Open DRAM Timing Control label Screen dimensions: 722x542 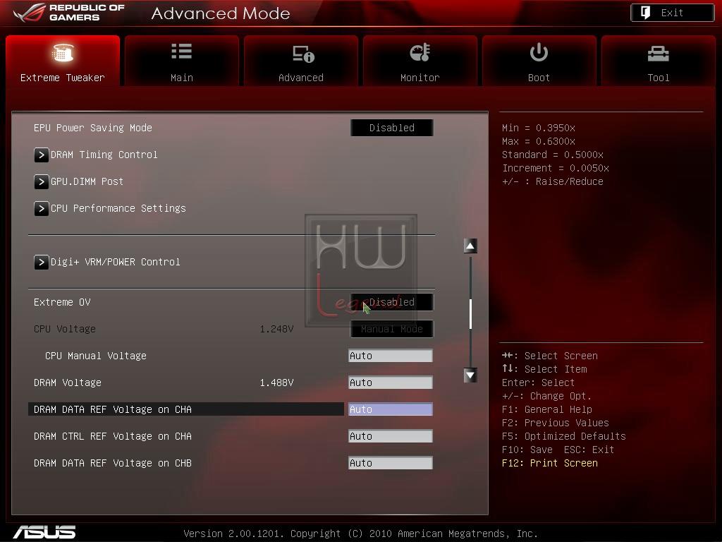104,155
